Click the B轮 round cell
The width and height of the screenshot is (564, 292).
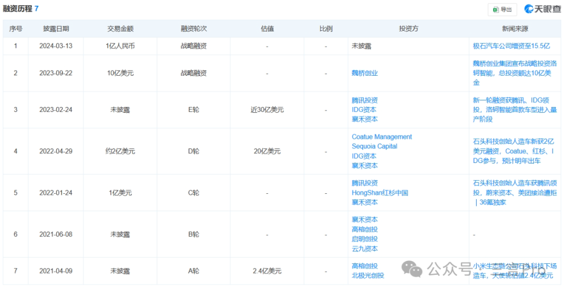tap(194, 235)
